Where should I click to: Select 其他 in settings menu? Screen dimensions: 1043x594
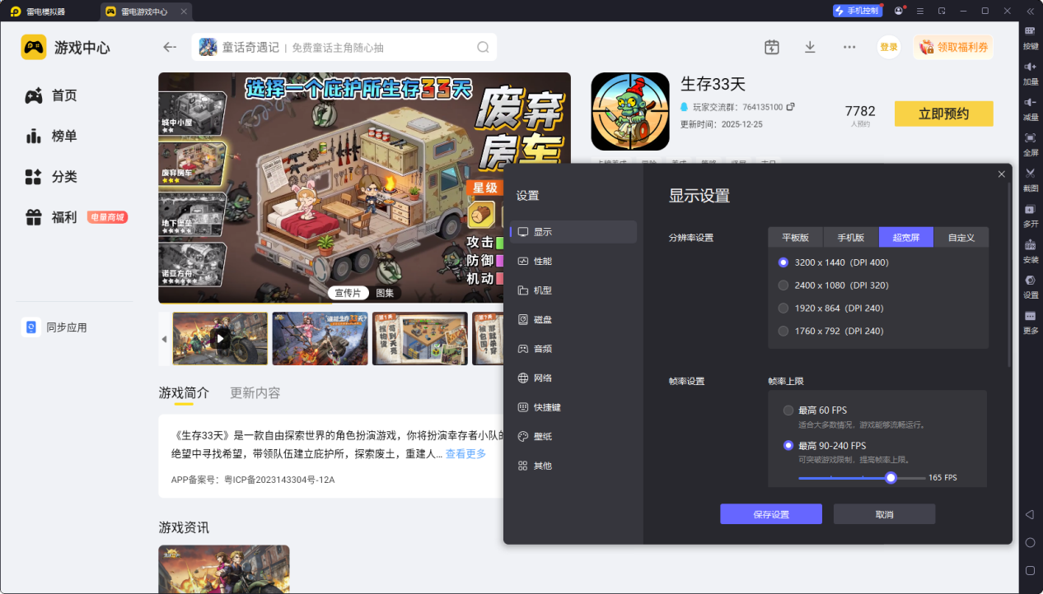[573, 466]
